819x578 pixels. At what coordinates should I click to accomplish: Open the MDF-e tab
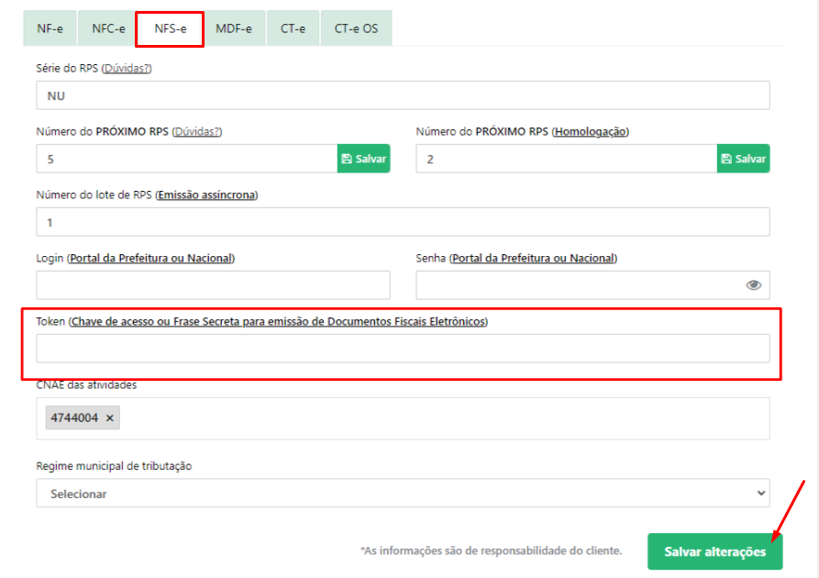pyautogui.click(x=234, y=28)
